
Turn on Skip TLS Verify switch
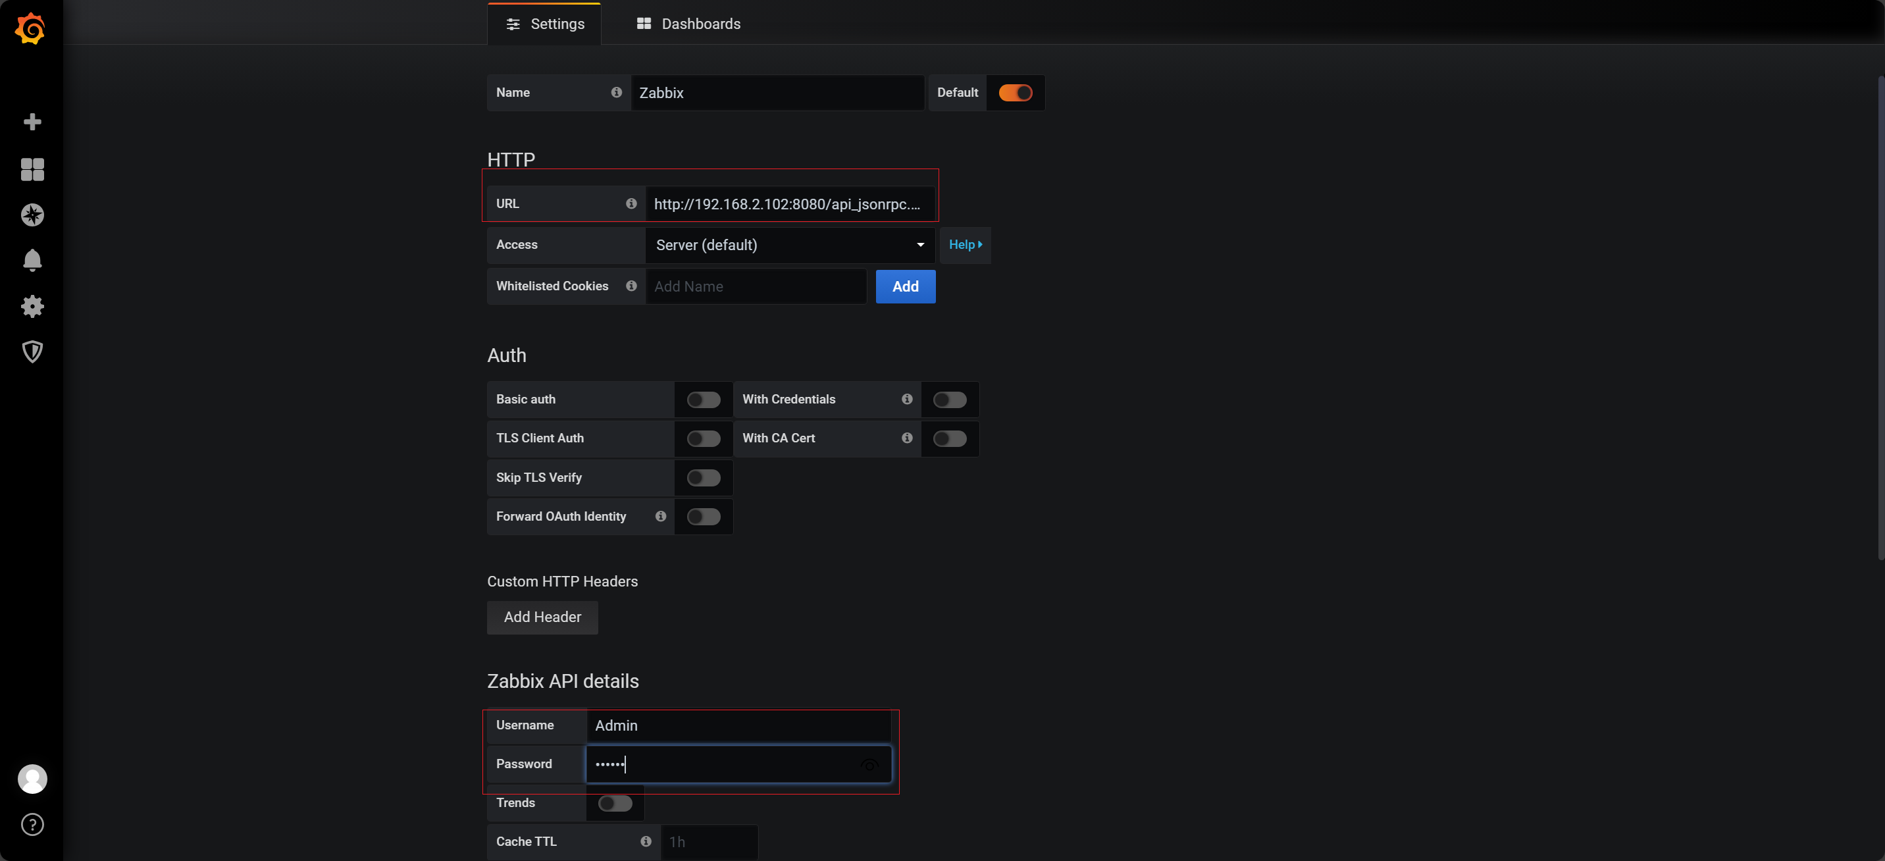[703, 478]
